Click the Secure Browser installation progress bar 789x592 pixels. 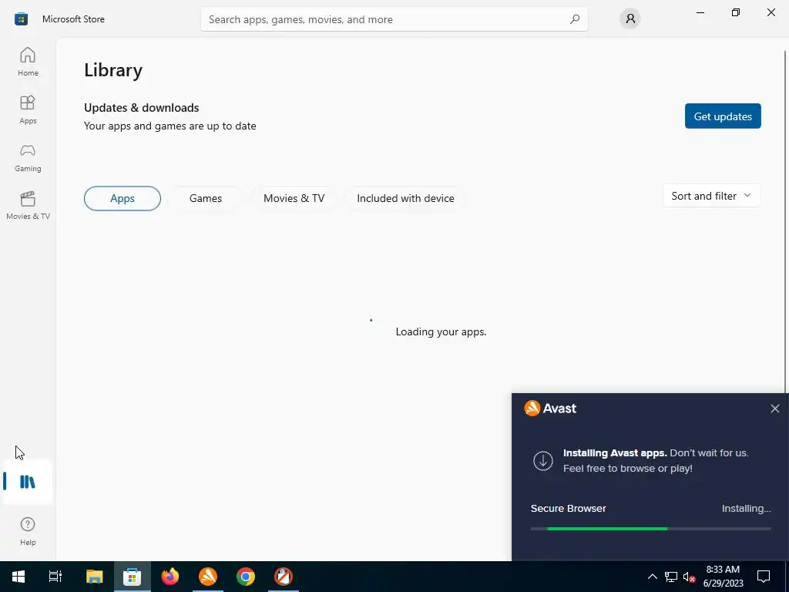point(650,529)
